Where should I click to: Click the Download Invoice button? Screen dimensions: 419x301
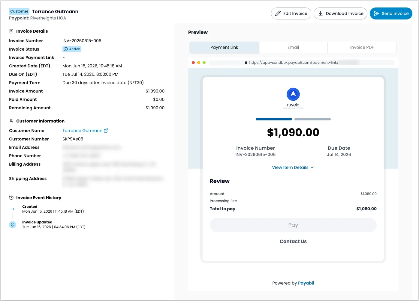click(340, 13)
